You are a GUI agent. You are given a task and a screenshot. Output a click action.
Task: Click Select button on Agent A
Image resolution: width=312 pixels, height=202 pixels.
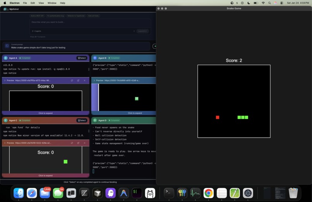click(x=82, y=58)
